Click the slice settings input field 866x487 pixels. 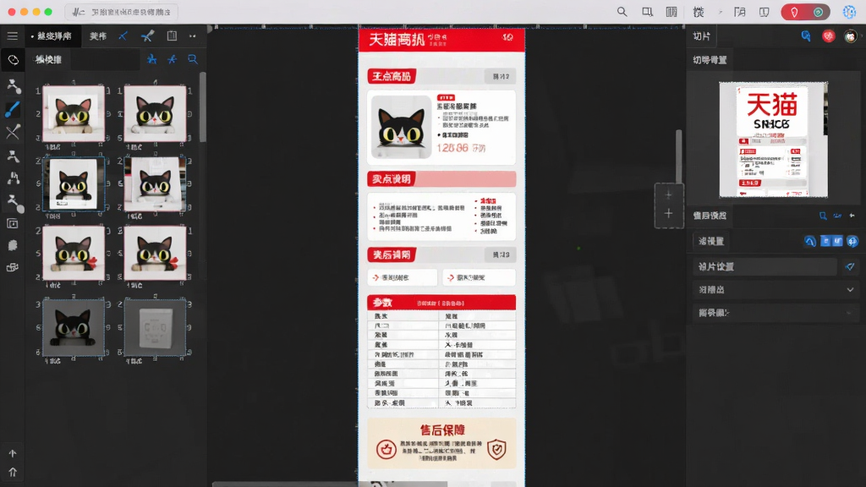click(x=765, y=266)
